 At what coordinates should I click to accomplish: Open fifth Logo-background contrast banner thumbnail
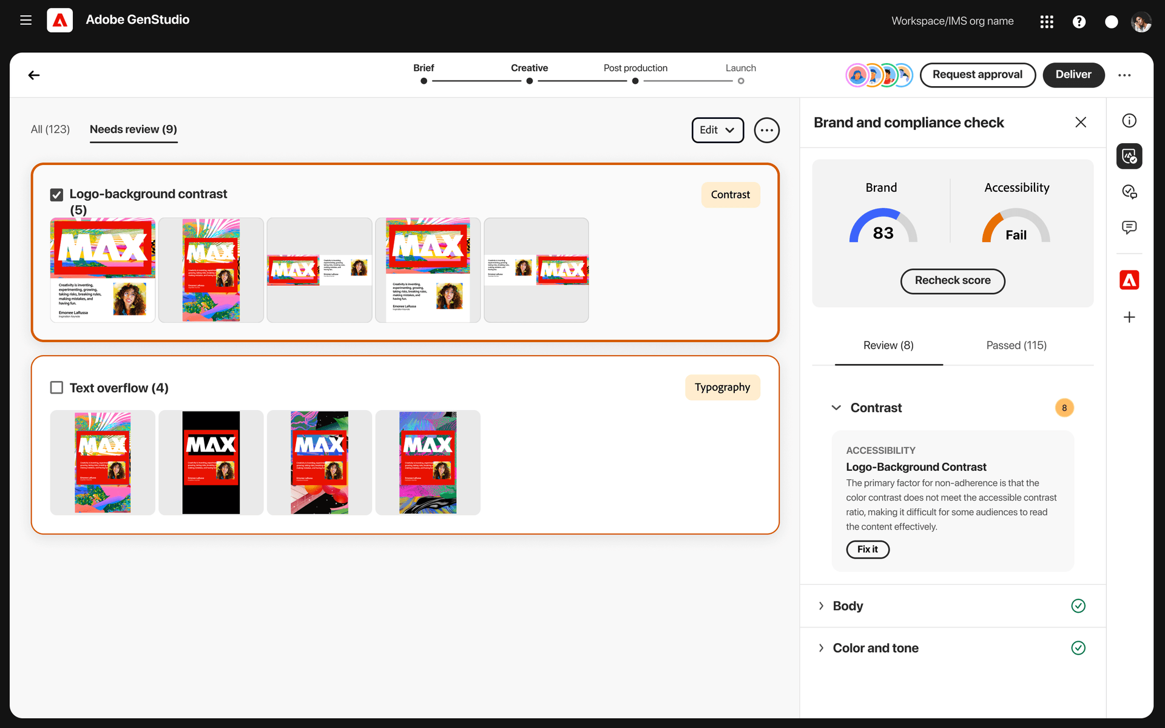[x=536, y=270]
